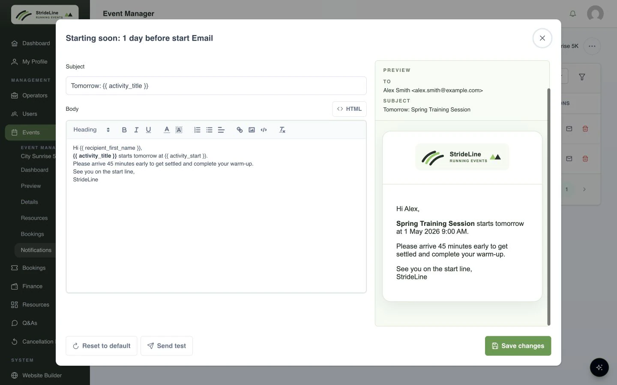Click the StrideLine logo in the email preview

462,157
